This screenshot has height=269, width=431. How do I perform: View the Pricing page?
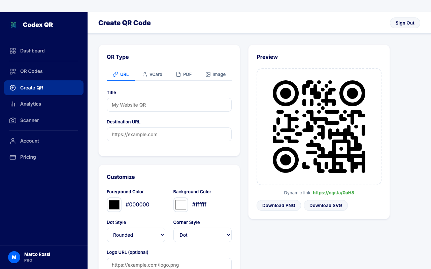click(x=28, y=157)
